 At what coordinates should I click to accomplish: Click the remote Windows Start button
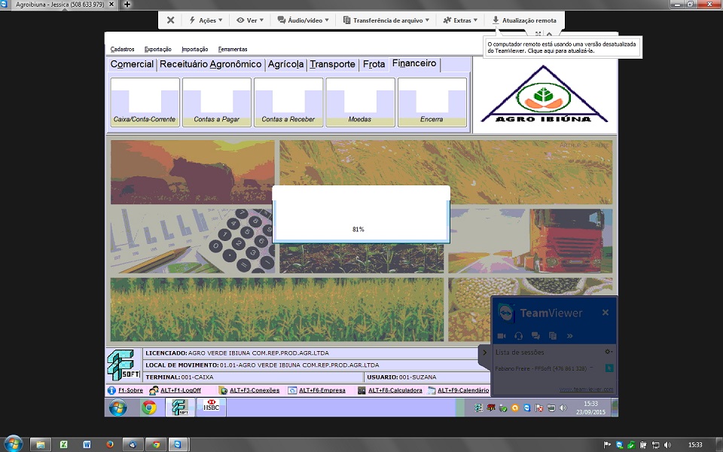[118, 408]
